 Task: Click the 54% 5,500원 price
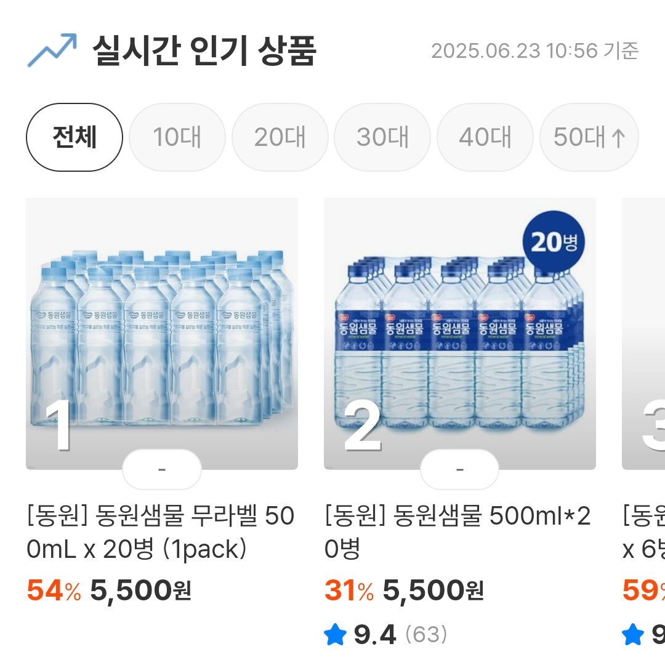click(109, 591)
